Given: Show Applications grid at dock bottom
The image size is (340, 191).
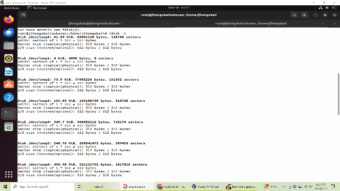Looking at the screenshot, I should [8, 175].
